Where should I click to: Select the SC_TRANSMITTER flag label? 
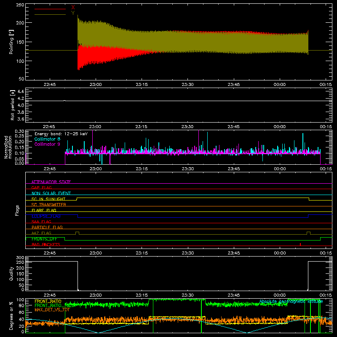pos(49,205)
